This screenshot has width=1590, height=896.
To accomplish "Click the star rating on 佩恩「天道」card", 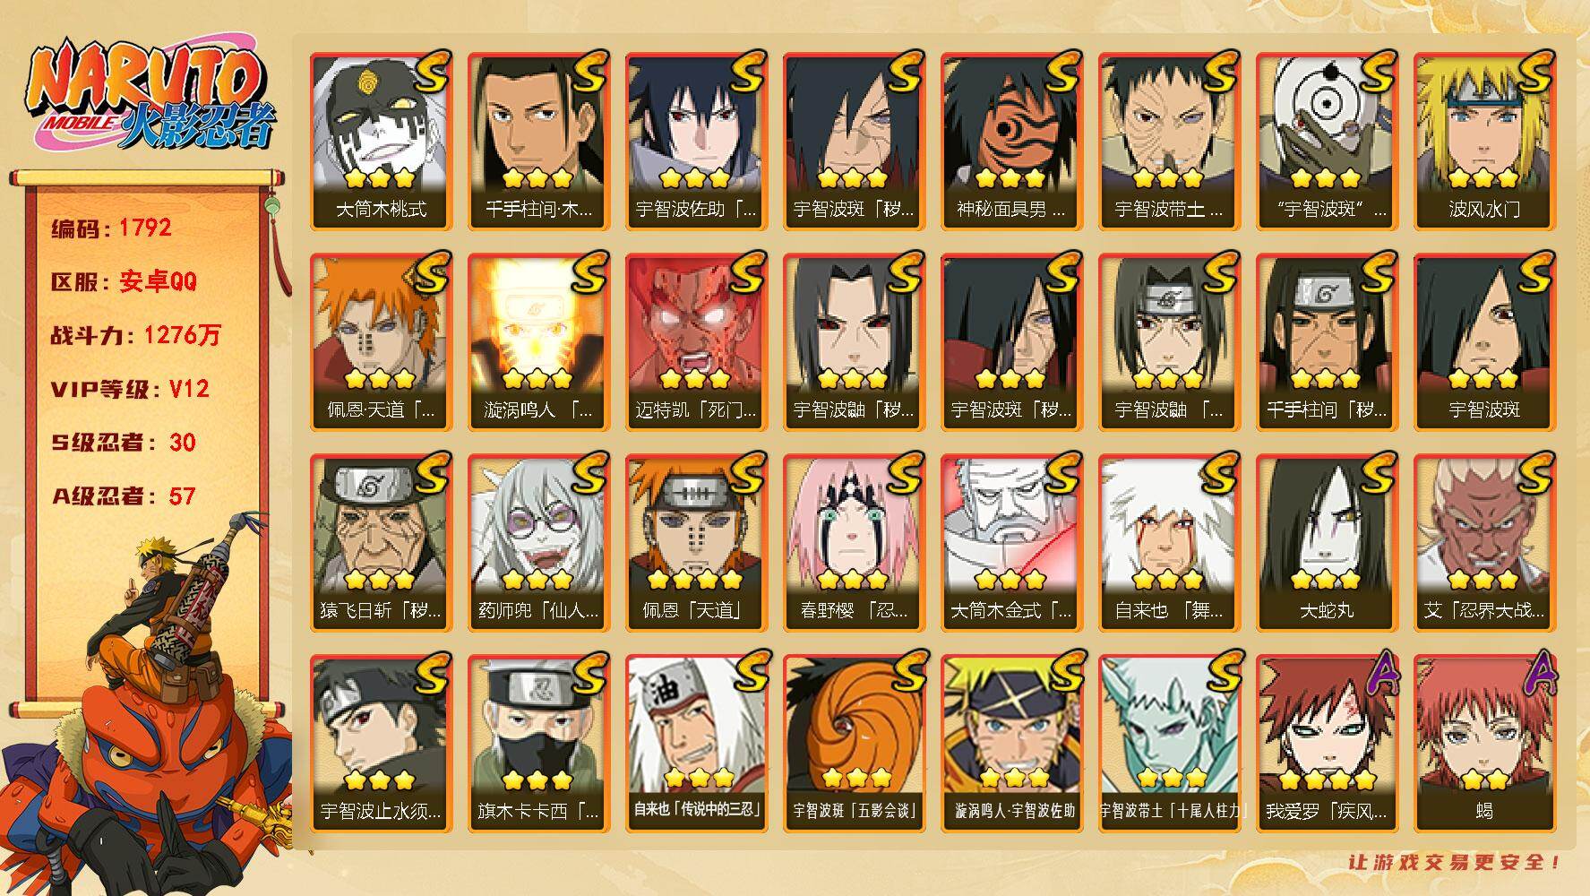I will (695, 579).
